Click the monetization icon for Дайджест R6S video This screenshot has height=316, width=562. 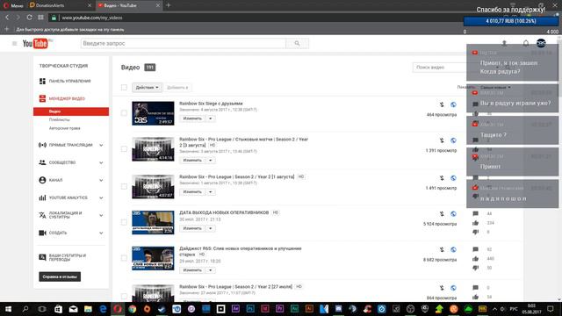coord(442,249)
